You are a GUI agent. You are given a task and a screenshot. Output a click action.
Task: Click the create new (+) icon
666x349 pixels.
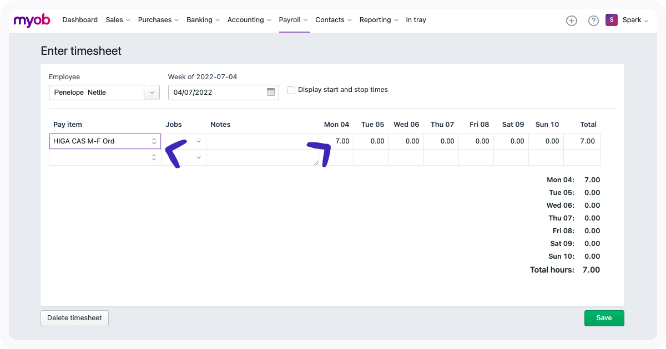pyautogui.click(x=572, y=20)
